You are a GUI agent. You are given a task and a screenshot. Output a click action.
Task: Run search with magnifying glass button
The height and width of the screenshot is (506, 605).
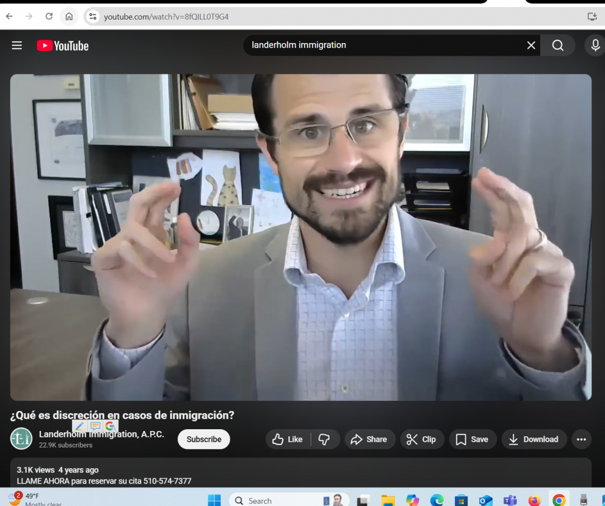[x=558, y=45]
